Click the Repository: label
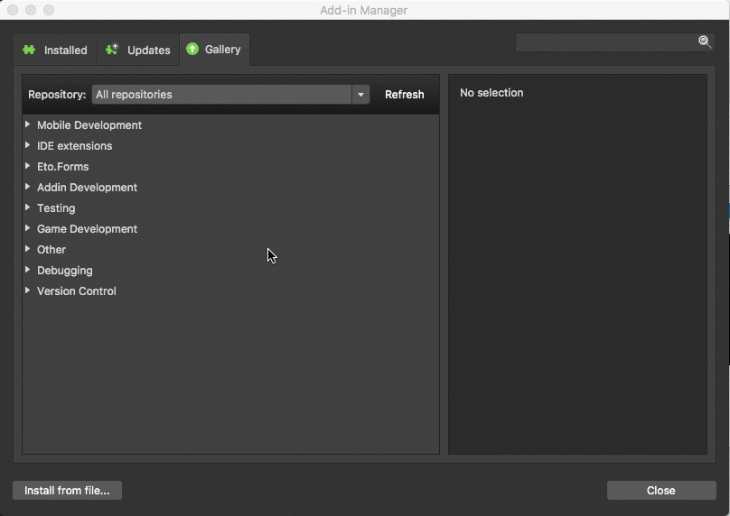 [x=57, y=95]
